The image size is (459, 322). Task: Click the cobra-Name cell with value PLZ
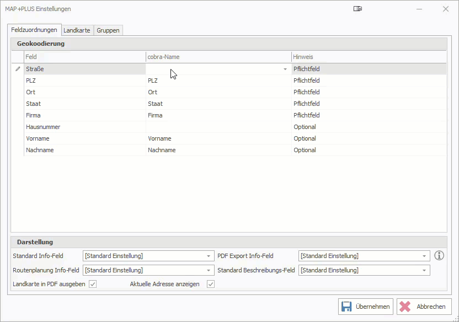[218, 80]
